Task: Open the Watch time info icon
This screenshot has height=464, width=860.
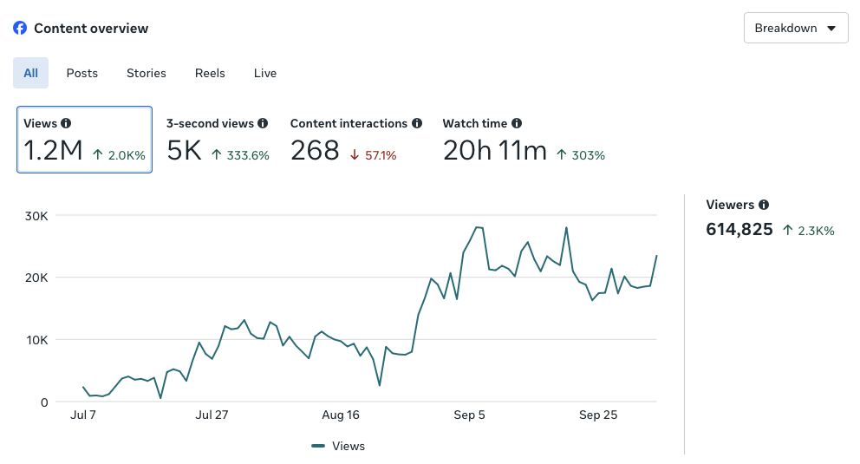Action: (x=517, y=123)
